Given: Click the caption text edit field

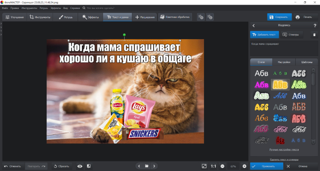Looking at the screenshot, I should pos(284,48).
